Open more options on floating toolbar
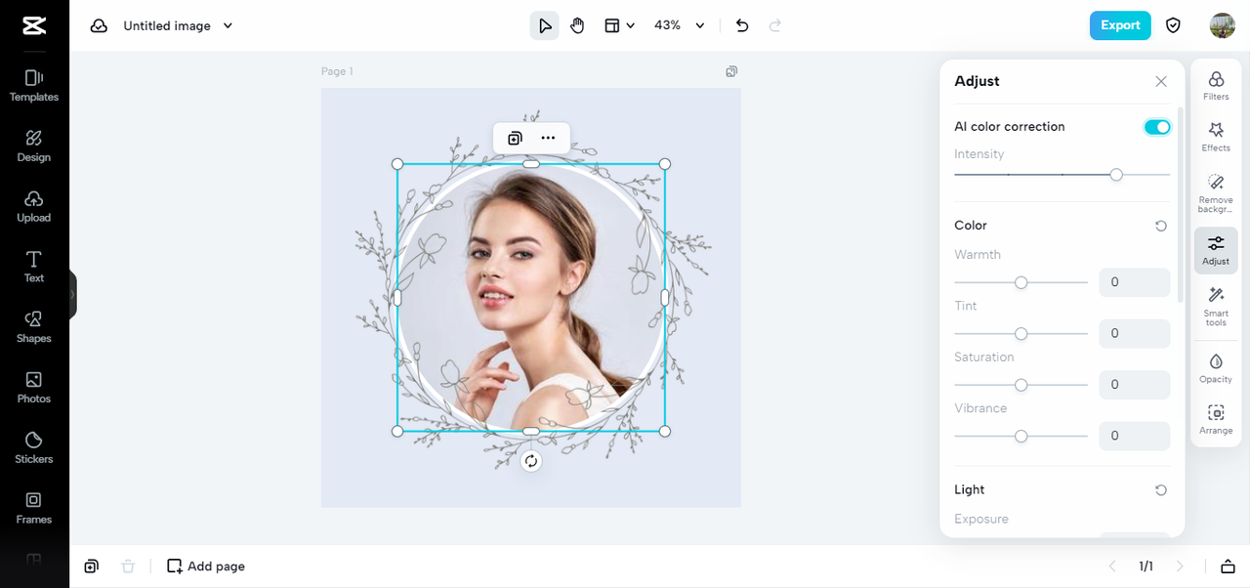This screenshot has width=1250, height=588. (x=548, y=138)
